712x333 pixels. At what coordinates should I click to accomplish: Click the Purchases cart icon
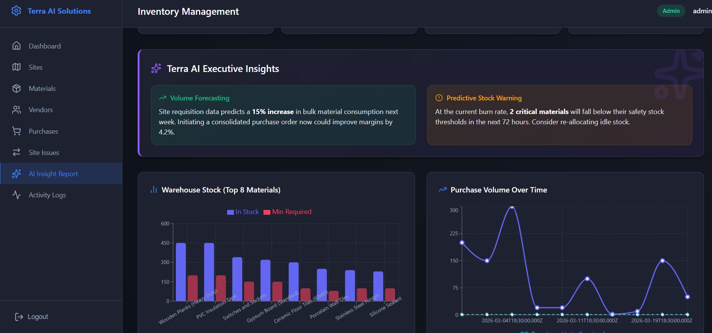16,131
